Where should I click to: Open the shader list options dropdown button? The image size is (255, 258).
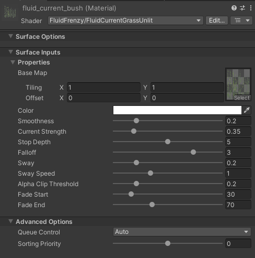coord(241,20)
